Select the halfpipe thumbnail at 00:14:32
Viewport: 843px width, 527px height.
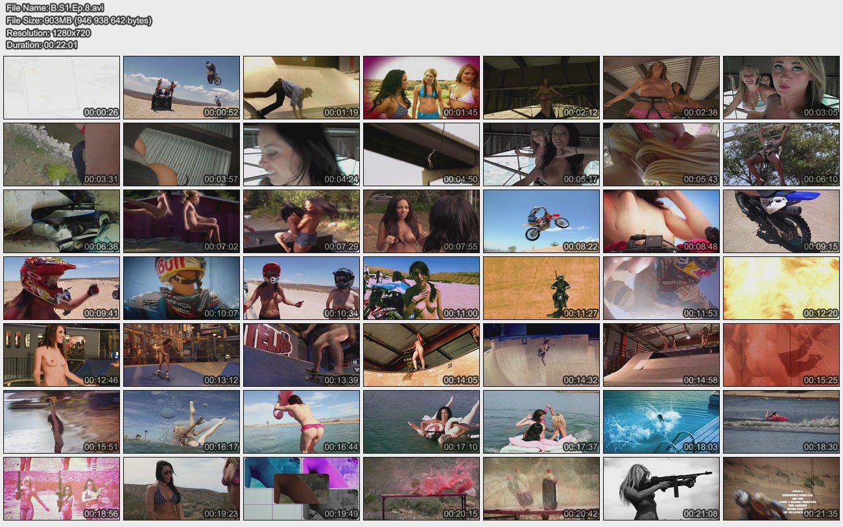(541, 355)
